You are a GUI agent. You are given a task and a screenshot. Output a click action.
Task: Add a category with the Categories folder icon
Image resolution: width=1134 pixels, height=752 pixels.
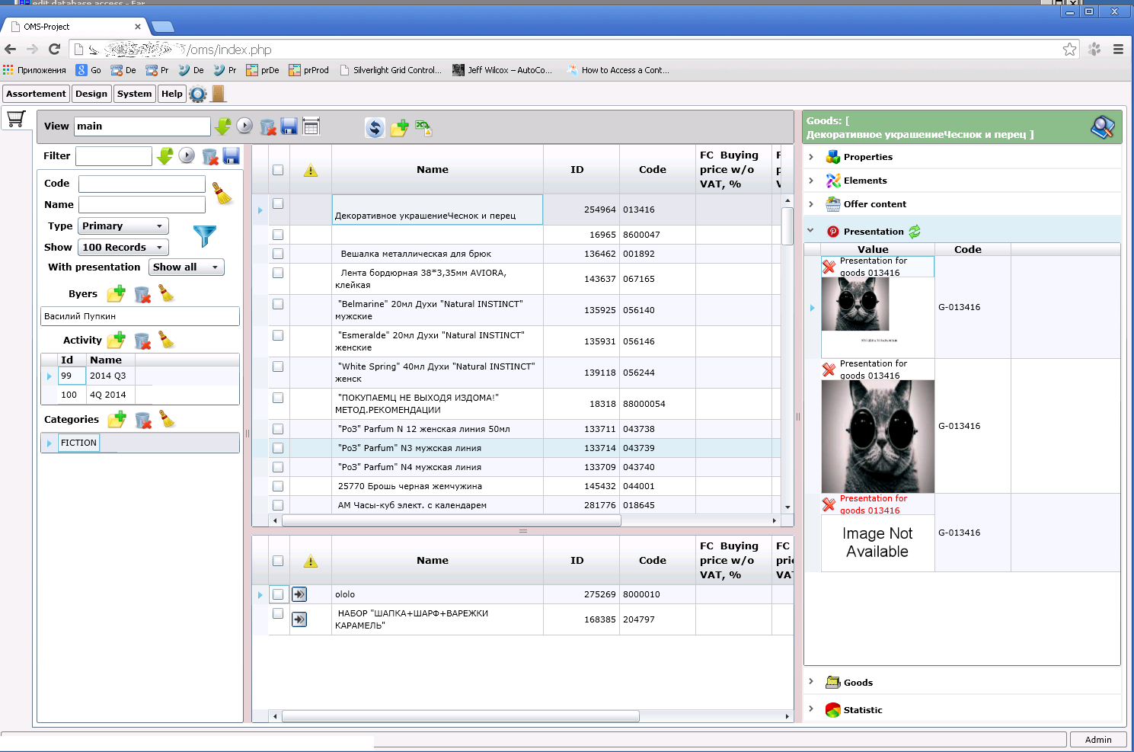[x=117, y=419]
